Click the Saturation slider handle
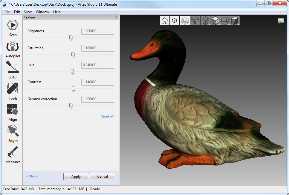The image size is (289, 195). [73, 55]
